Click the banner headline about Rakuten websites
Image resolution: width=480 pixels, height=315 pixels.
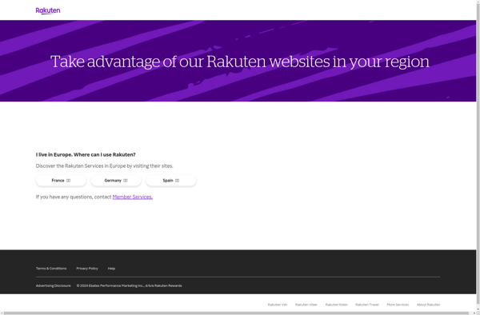pos(240,62)
